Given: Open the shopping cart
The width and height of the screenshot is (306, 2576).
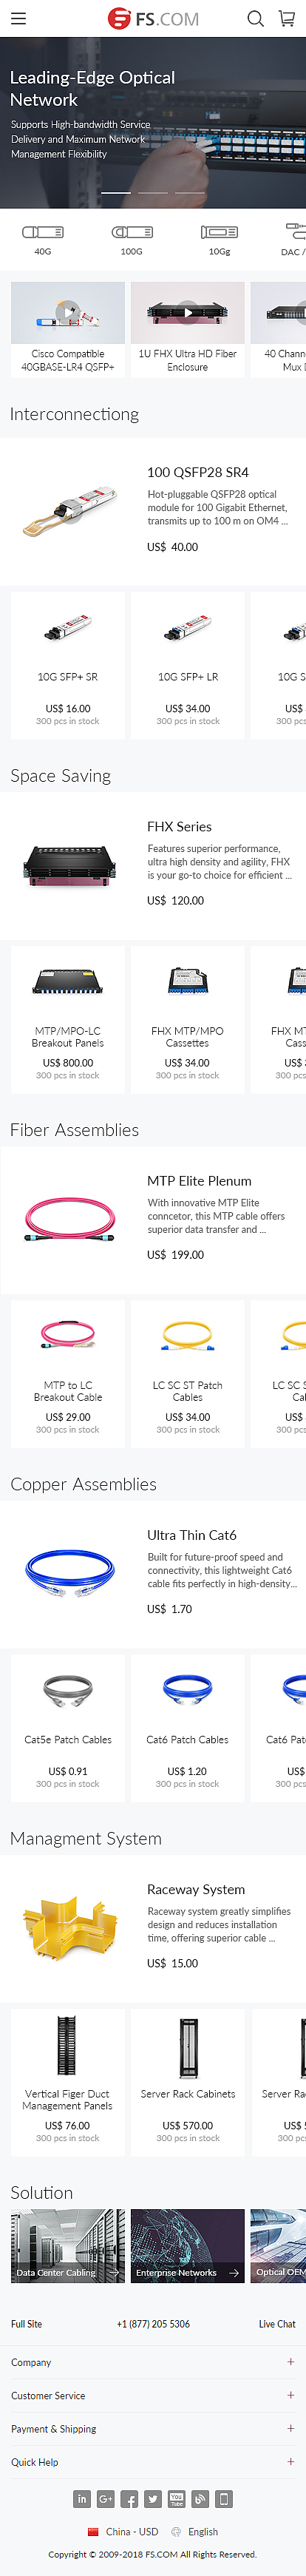Looking at the screenshot, I should (287, 18).
